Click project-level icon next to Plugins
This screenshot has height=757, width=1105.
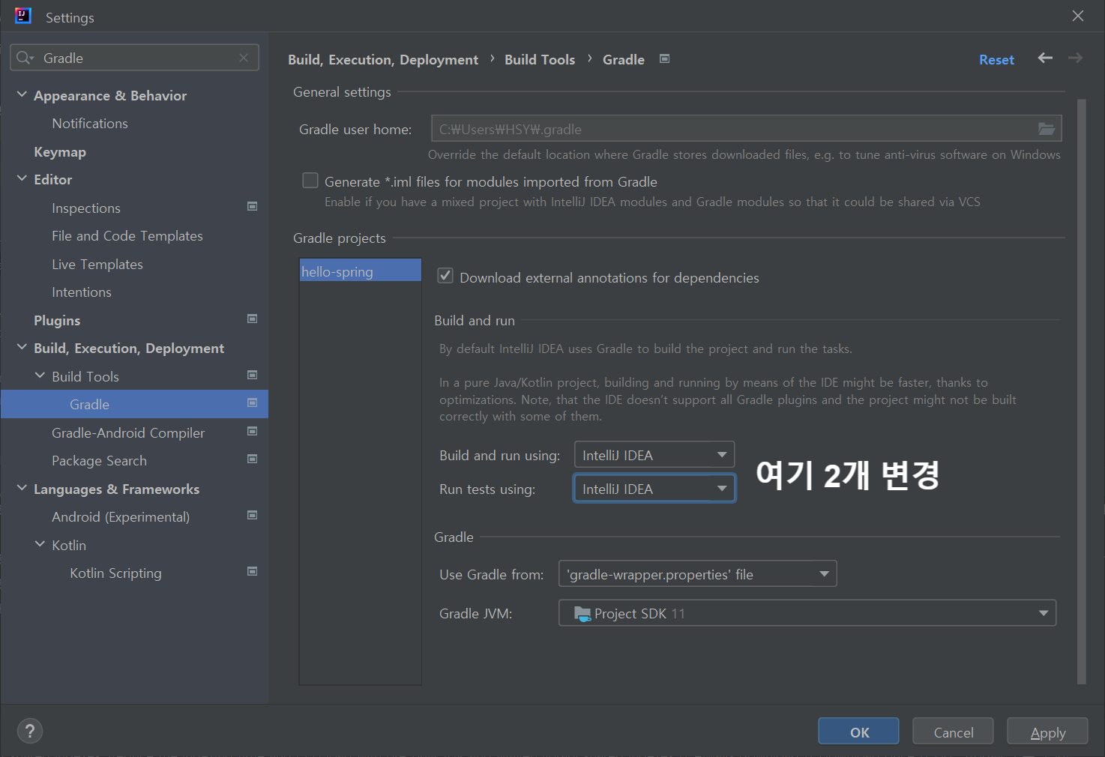coord(253,319)
